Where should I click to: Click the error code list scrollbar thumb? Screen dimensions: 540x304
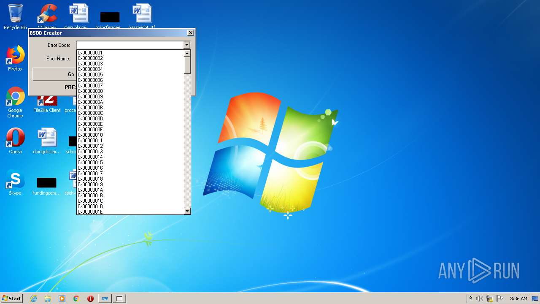pos(187,65)
